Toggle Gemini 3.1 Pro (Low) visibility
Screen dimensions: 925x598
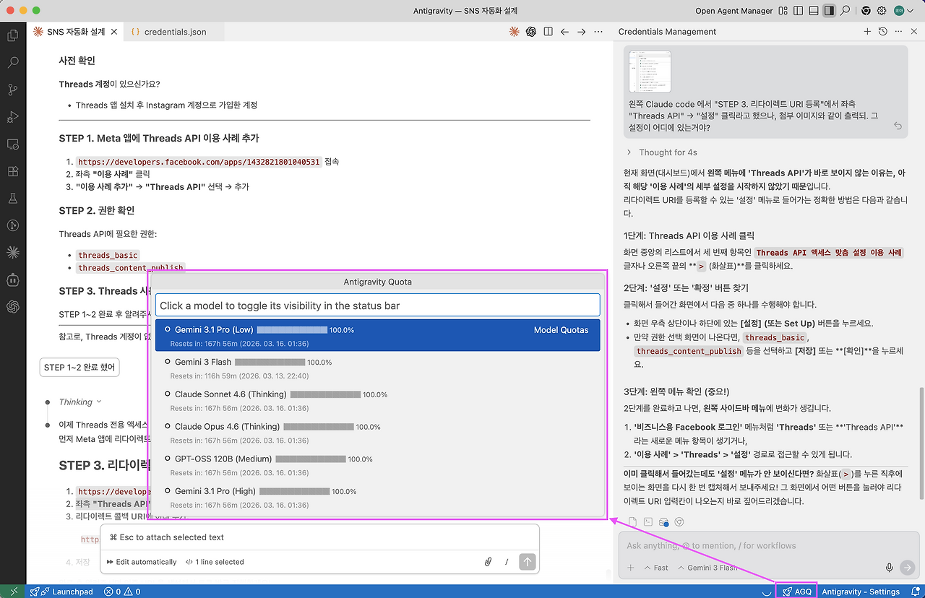tap(378, 335)
